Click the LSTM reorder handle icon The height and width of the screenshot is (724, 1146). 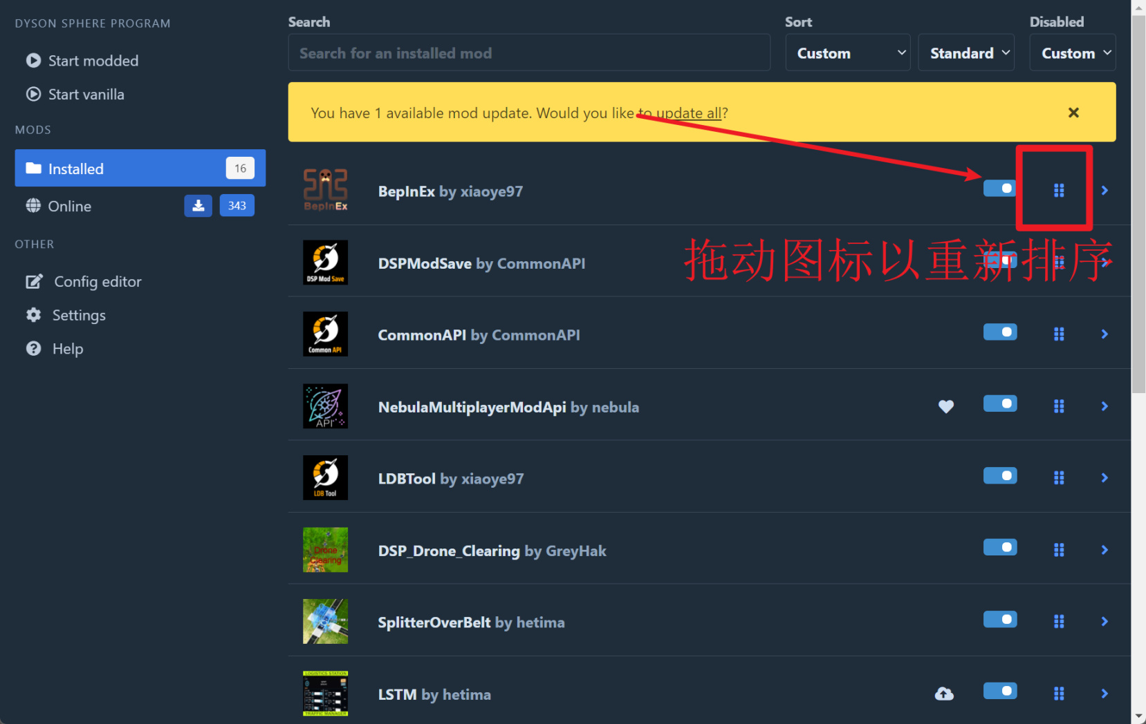(x=1059, y=694)
